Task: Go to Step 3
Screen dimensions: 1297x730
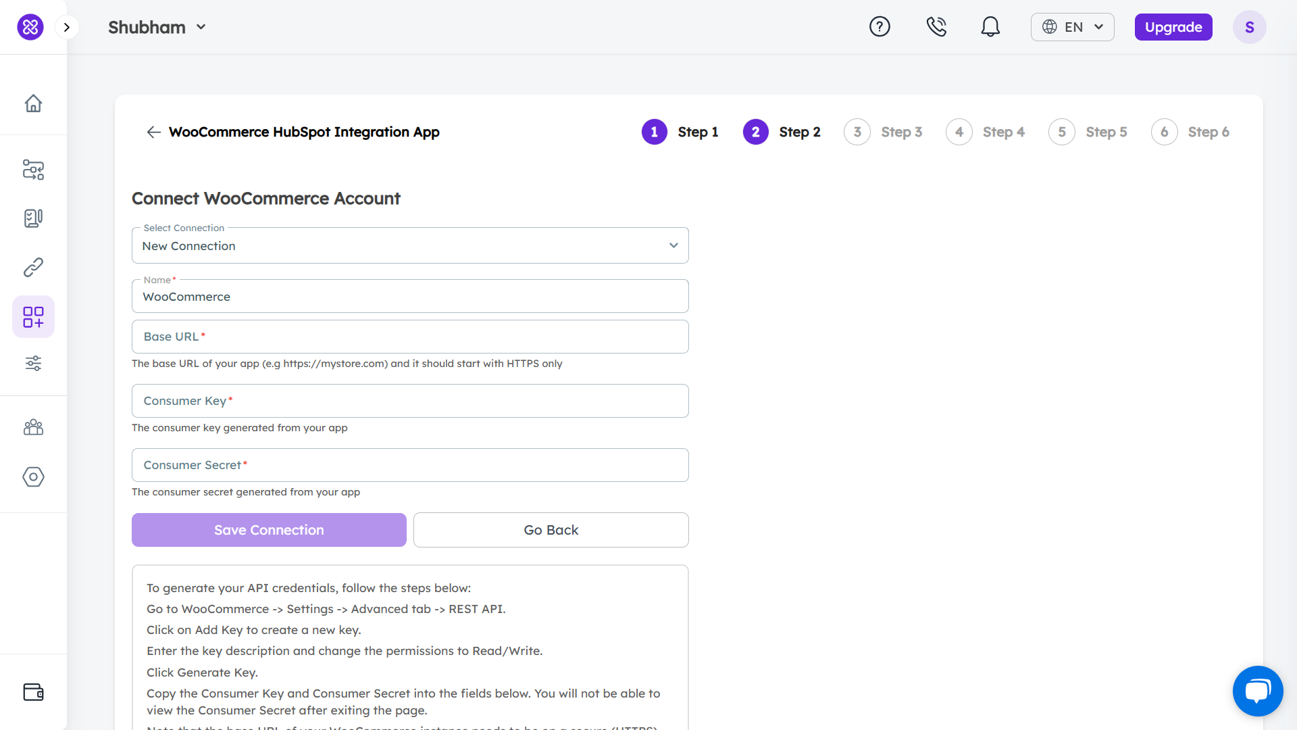Action: tap(883, 132)
